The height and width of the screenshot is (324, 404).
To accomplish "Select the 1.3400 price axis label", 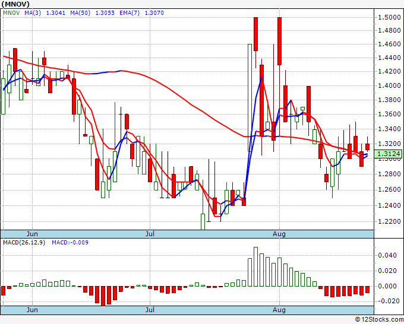I will [x=389, y=129].
